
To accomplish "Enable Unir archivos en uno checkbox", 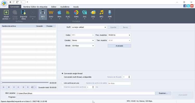I will (62, 83).
